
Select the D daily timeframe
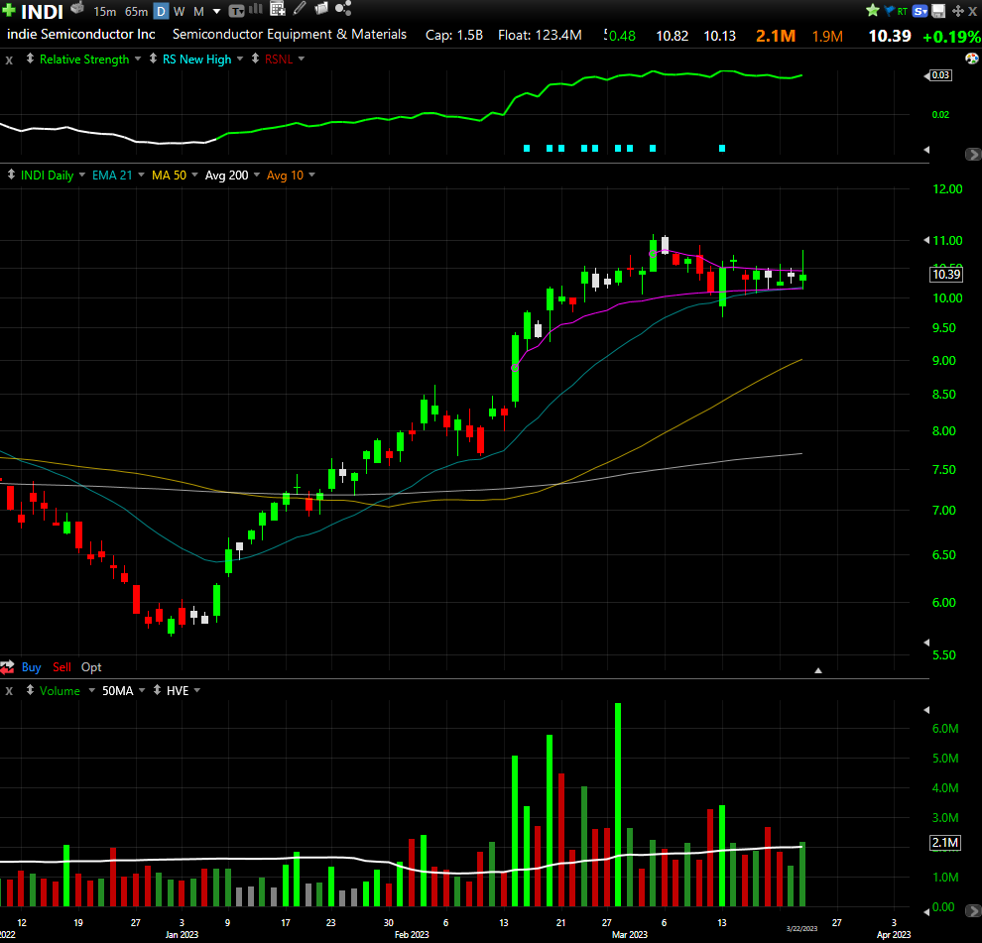coord(161,11)
